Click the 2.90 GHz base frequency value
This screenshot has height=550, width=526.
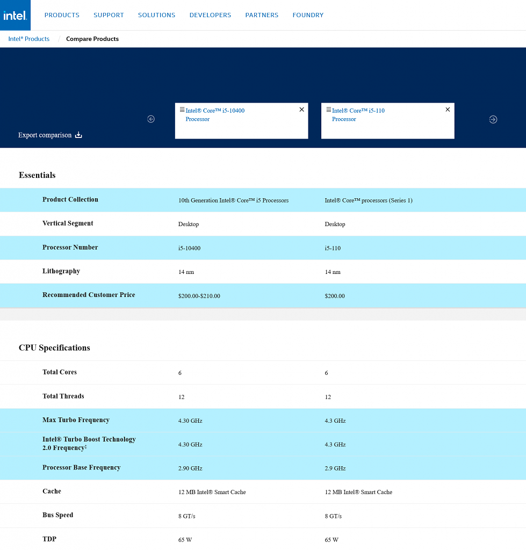190,468
